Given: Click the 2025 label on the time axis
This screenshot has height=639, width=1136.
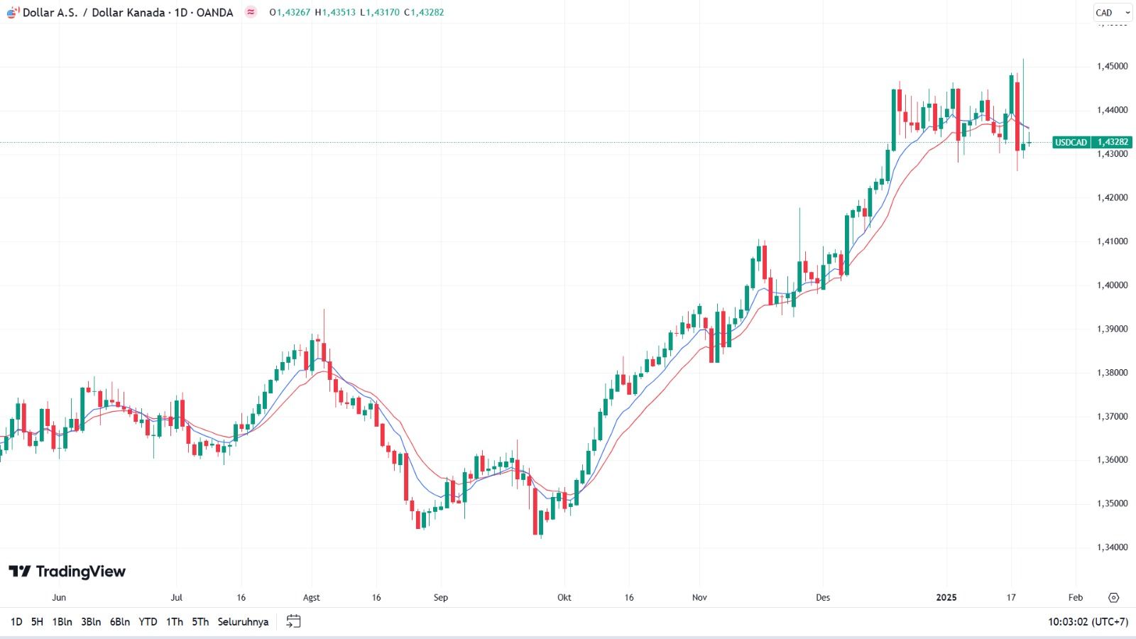Looking at the screenshot, I should tap(946, 597).
